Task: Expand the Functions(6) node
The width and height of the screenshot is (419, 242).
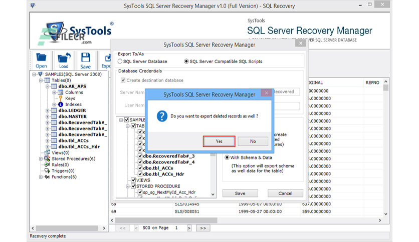Action: coord(41,176)
